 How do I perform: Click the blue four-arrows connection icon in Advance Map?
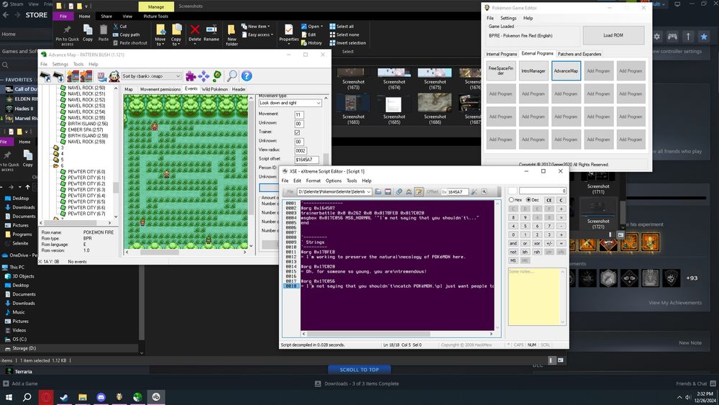click(203, 76)
